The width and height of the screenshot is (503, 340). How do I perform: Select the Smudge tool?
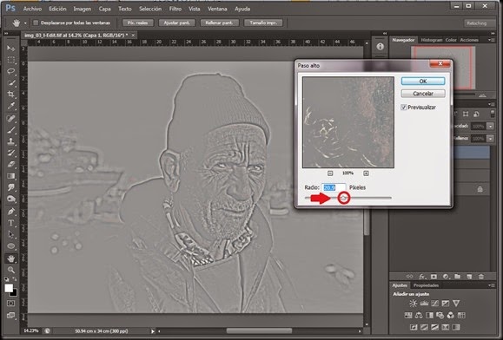click(11, 187)
